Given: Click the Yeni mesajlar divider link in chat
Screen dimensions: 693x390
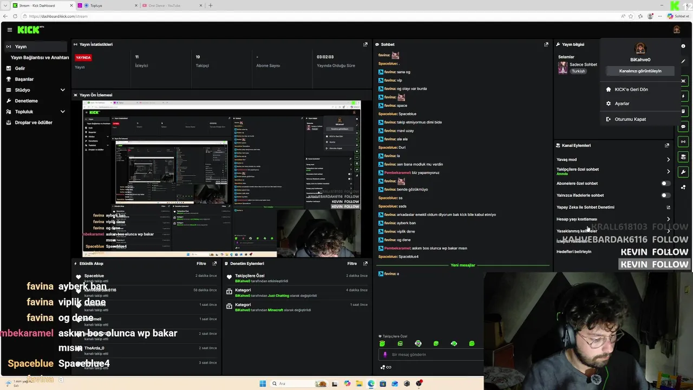Looking at the screenshot, I should [x=463, y=265].
